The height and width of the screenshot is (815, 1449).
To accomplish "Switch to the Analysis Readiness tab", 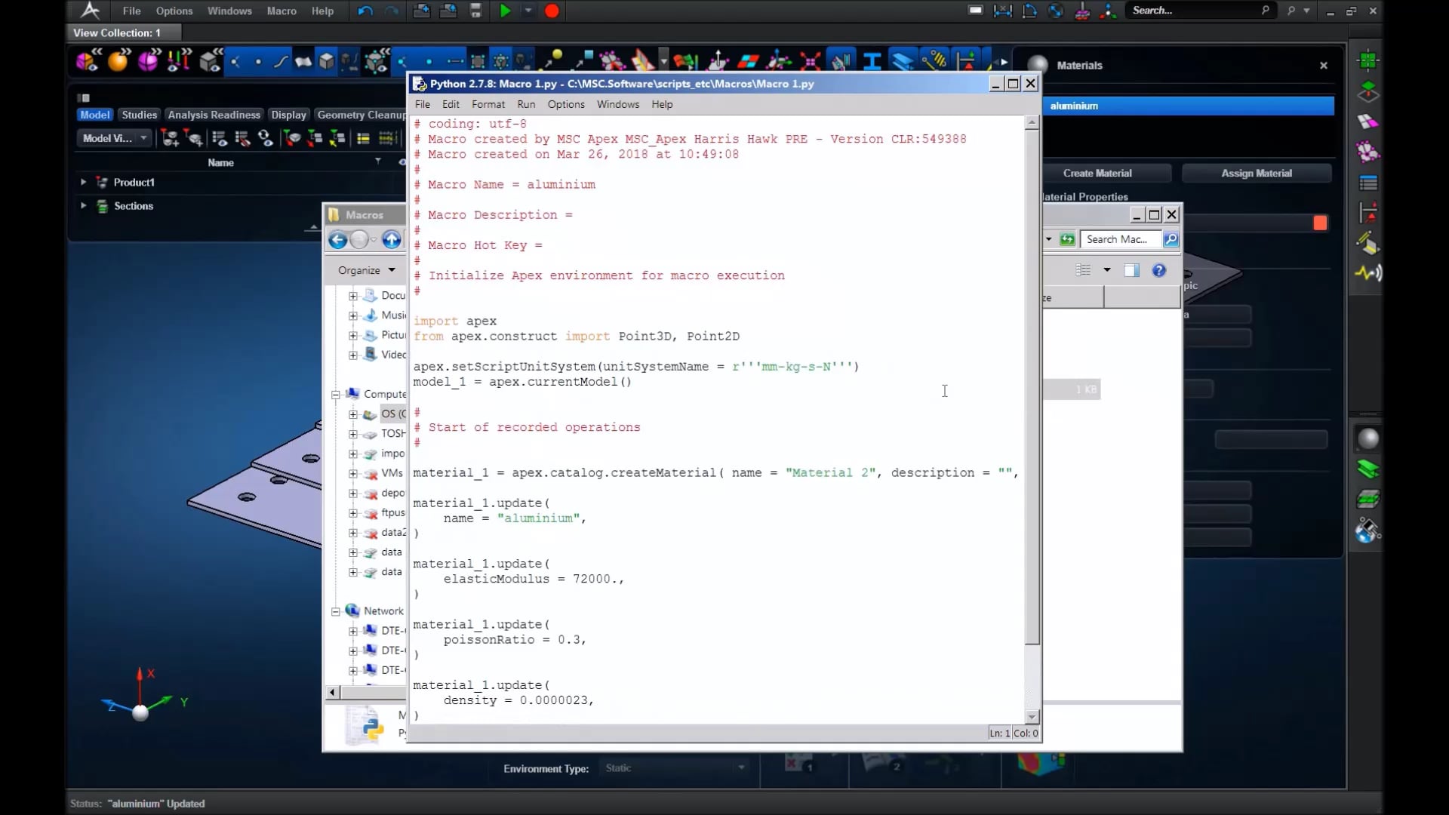I will point(214,115).
